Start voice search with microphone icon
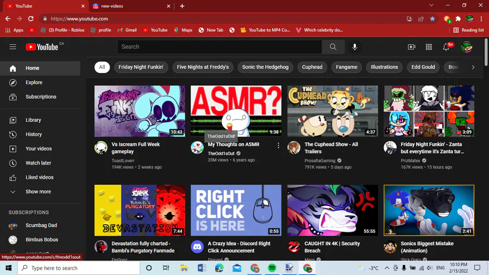Image resolution: width=489 pixels, height=275 pixels. point(355,47)
